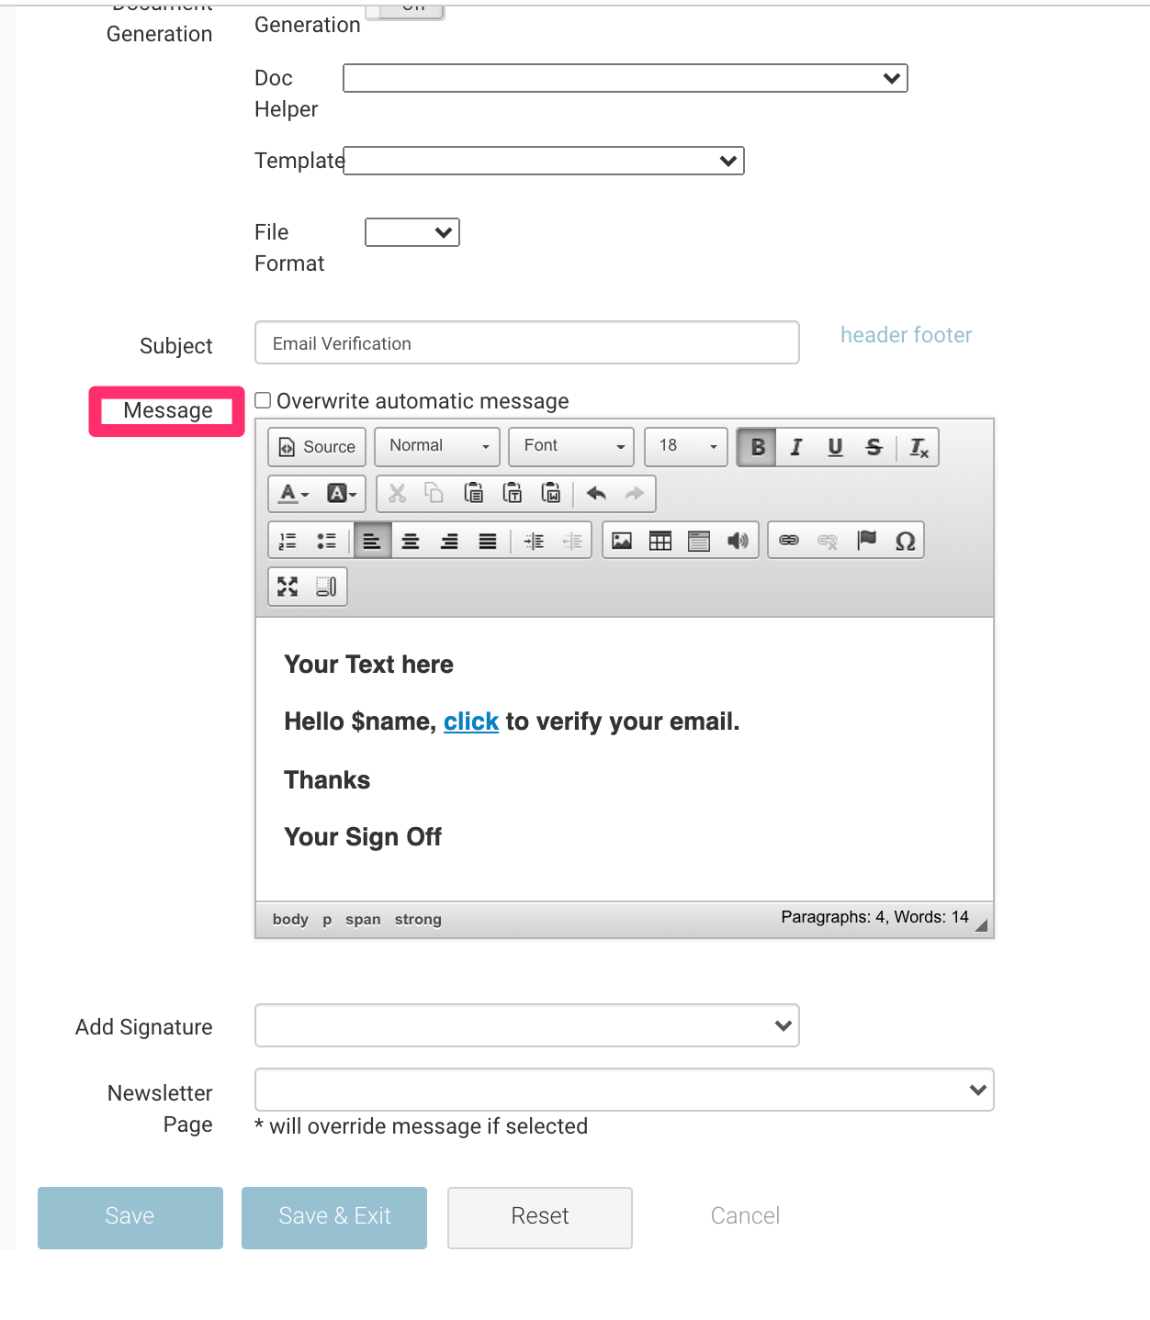Open the Add Signature dropdown
Screen dimensions: 1150x1320
[526, 1025]
